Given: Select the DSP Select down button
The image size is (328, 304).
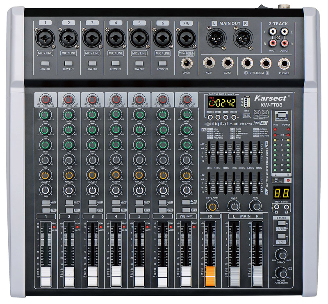Looking at the screenshot, I should [286, 207].
